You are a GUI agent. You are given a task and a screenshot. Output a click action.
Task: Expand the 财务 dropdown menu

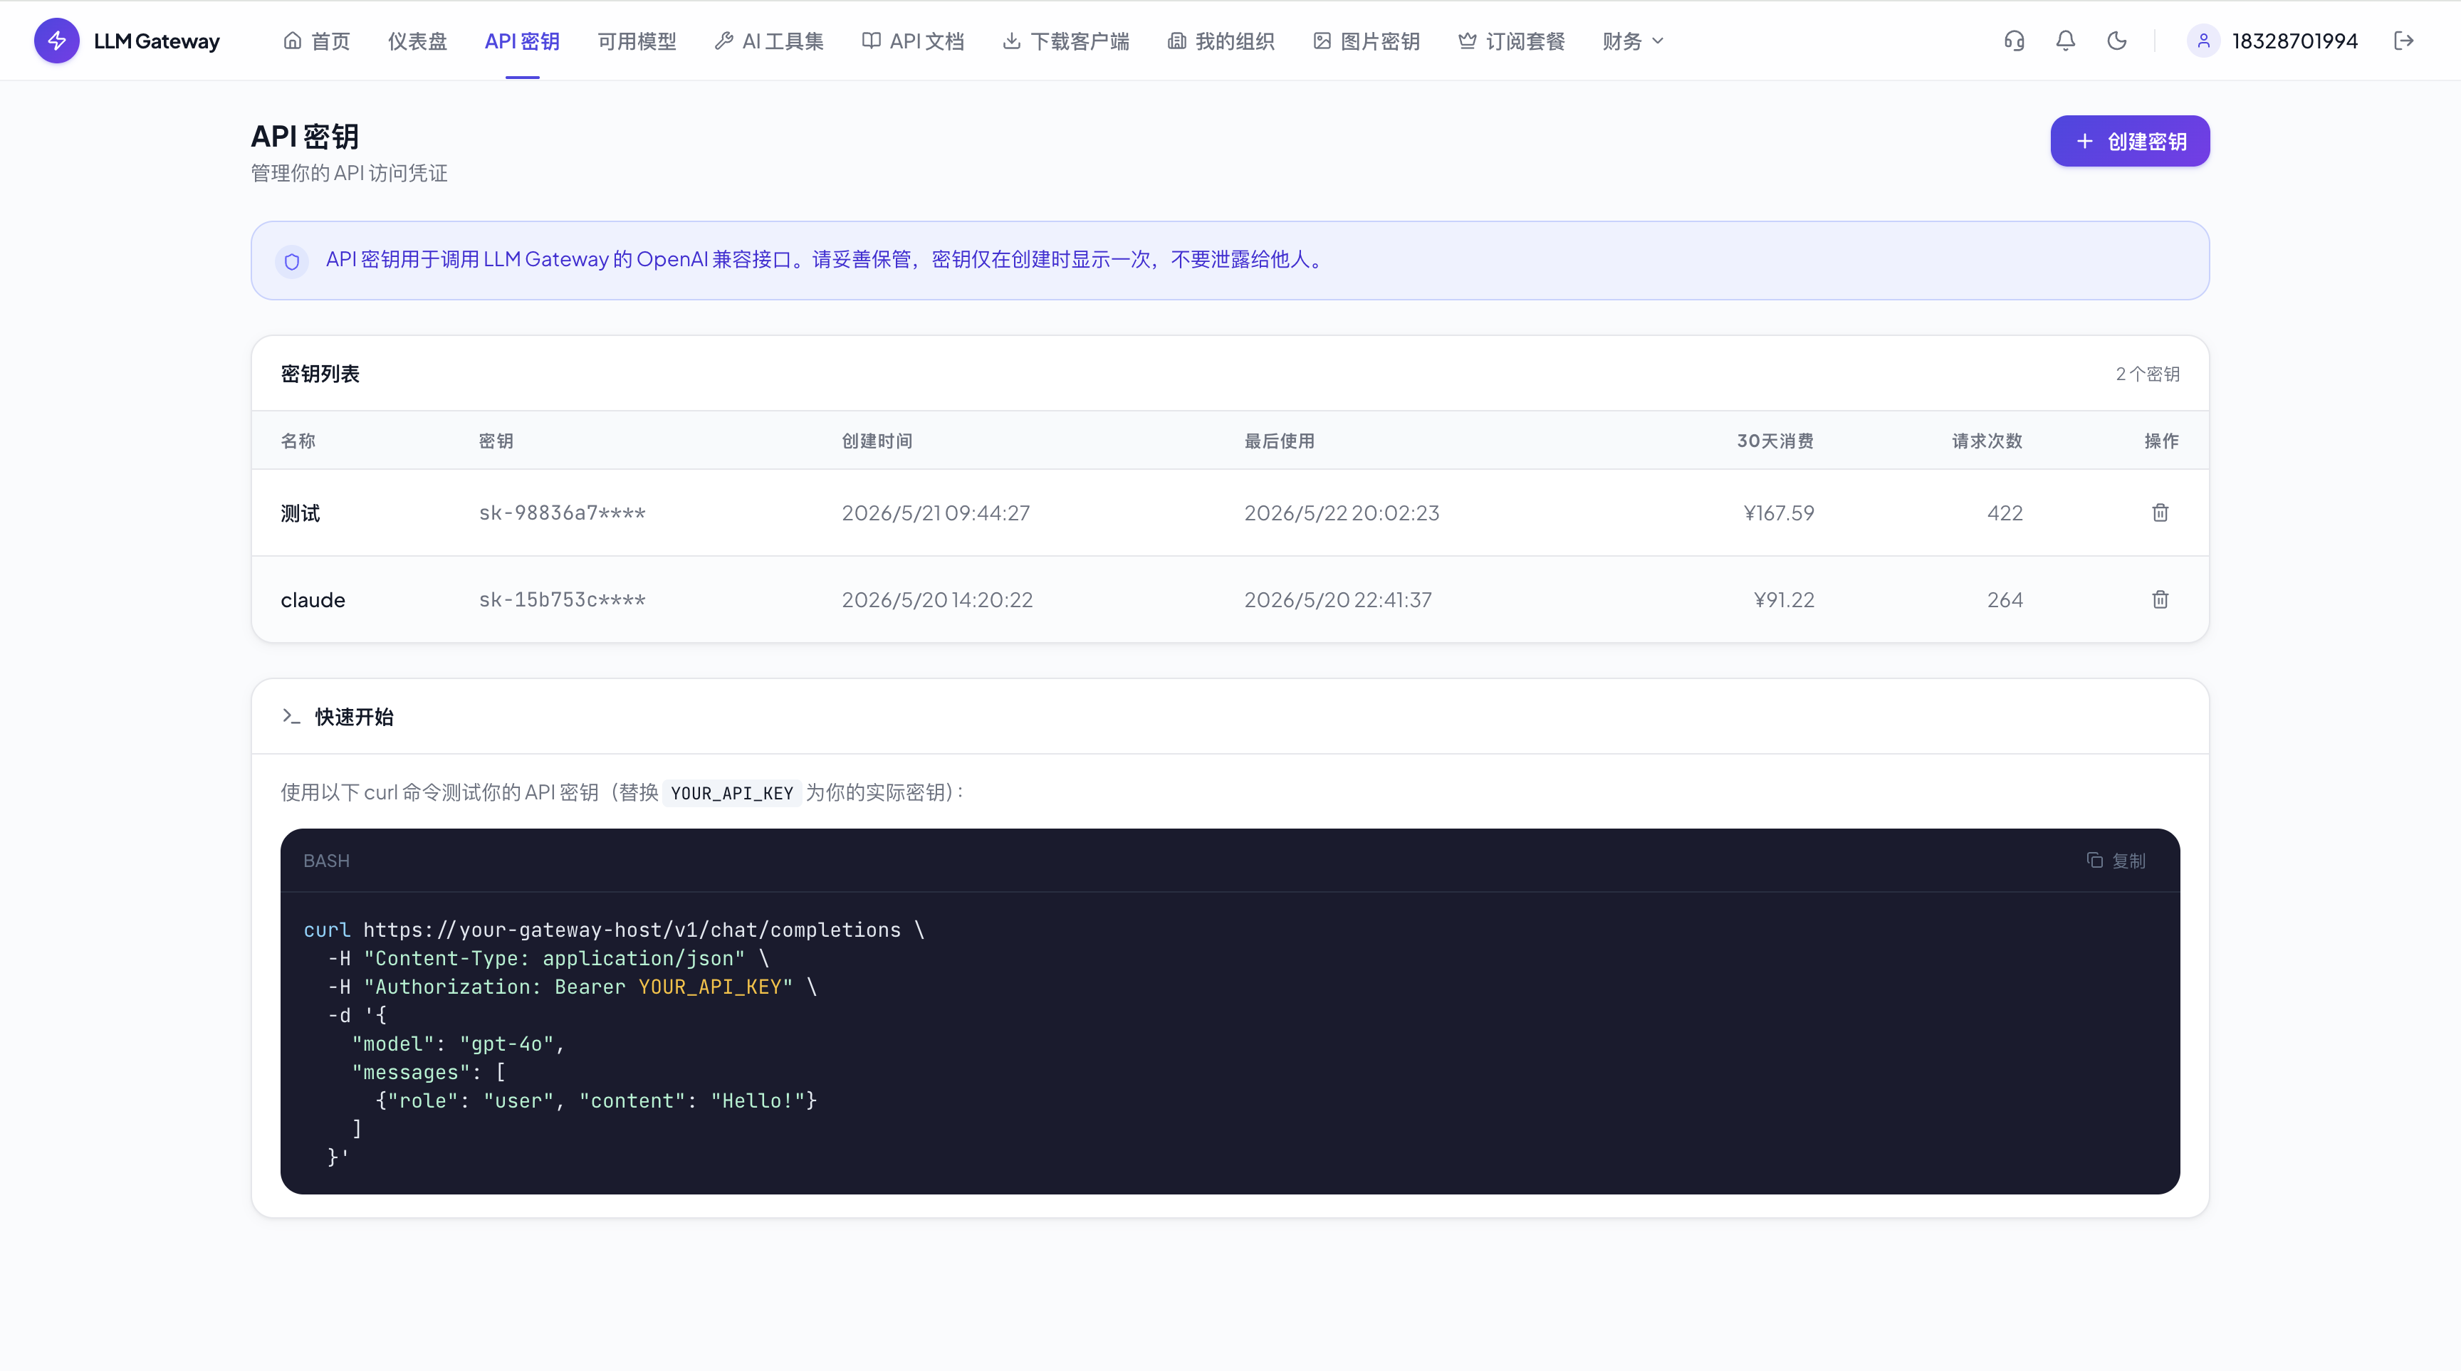click(1634, 41)
